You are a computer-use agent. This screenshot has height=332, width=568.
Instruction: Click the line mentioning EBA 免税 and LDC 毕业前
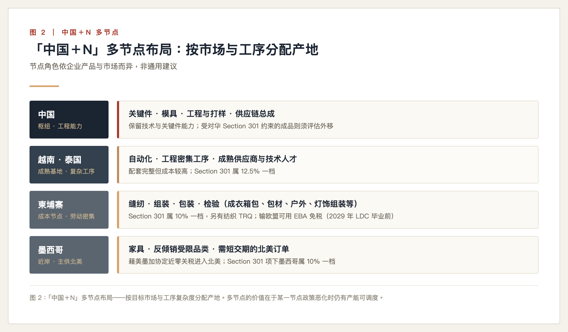261,216
